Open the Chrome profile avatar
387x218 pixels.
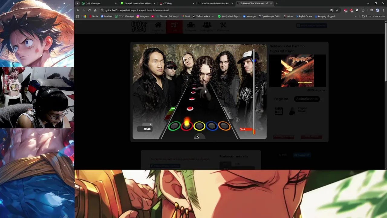(x=377, y=10)
